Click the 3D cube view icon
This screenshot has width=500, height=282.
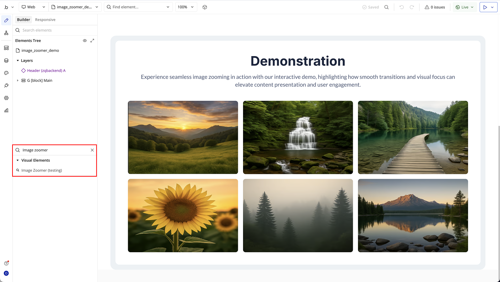click(205, 7)
